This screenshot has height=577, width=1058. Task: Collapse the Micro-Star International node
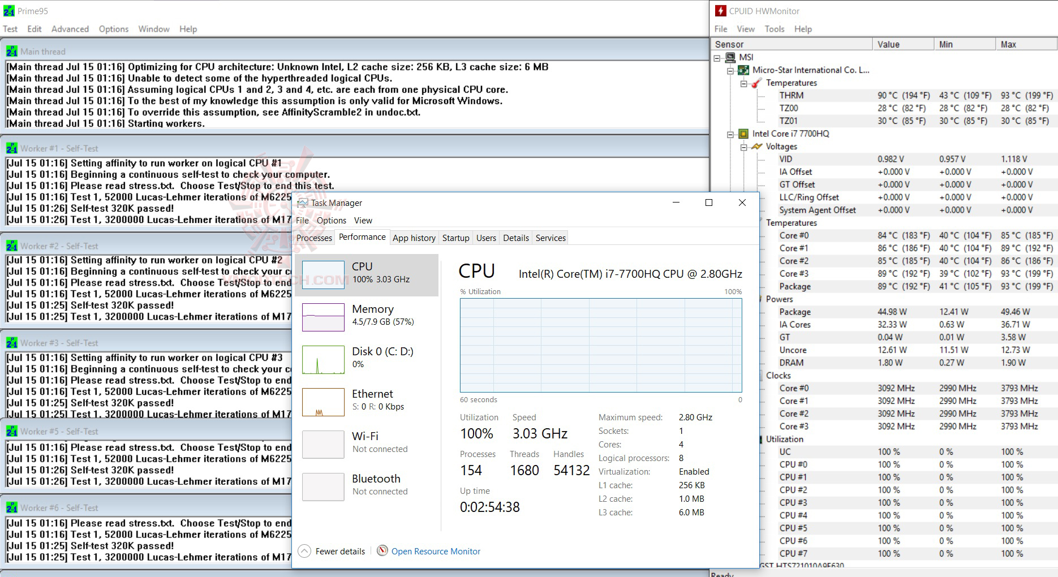730,71
